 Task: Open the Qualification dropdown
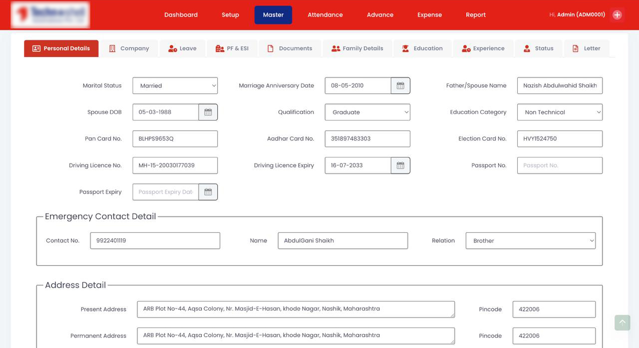click(367, 112)
